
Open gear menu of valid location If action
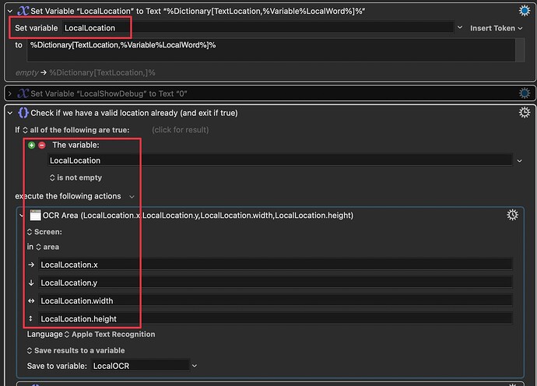point(525,113)
